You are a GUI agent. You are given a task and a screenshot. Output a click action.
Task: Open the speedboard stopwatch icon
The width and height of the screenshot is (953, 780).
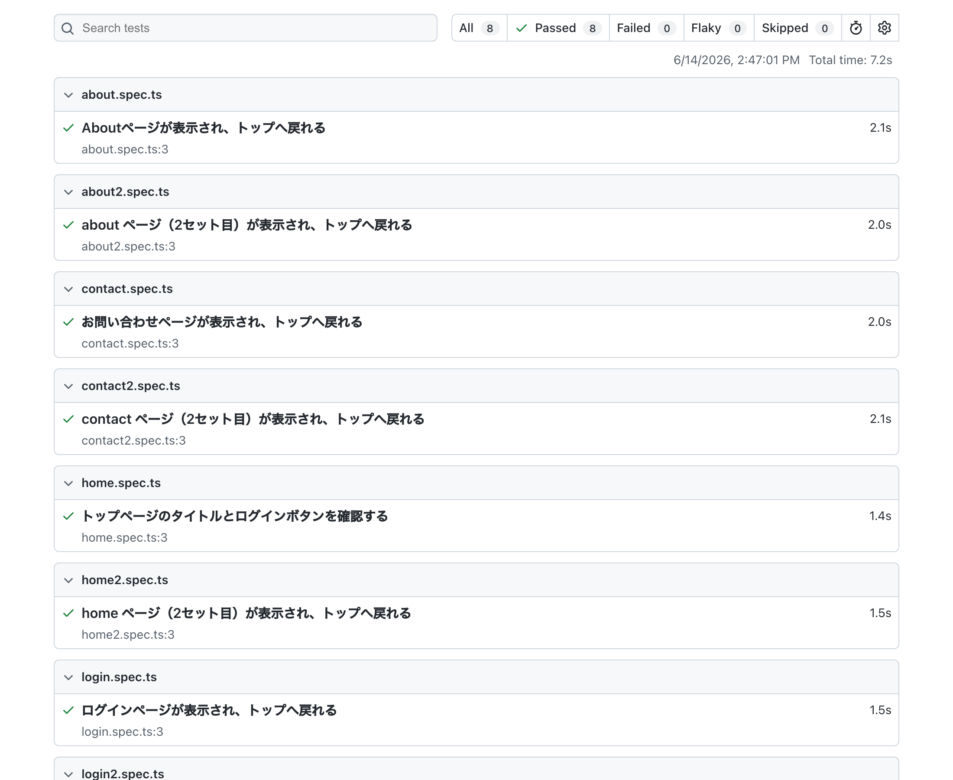tap(856, 28)
